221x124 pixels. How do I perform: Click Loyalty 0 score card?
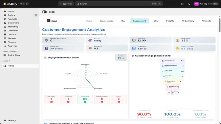click(x=119, y=99)
